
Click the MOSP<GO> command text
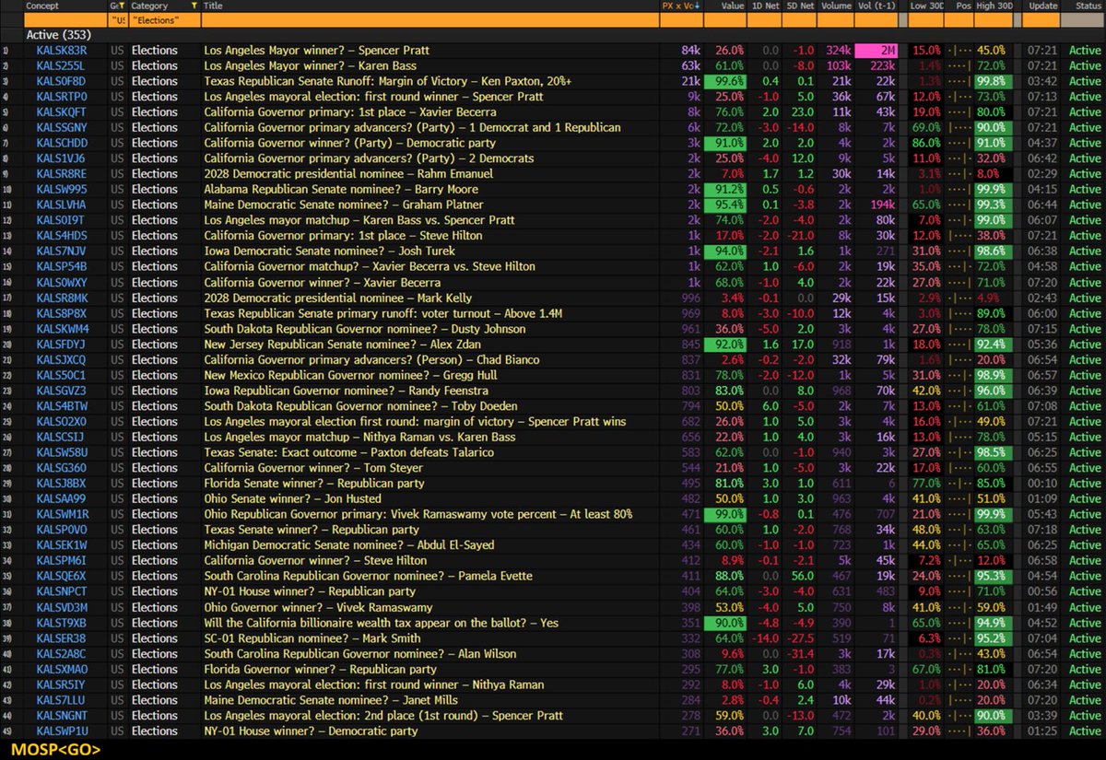[x=56, y=750]
